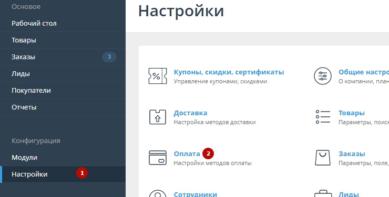Image resolution: width=389 pixels, height=197 pixels.
Task: Open the Лиды settings link in main panel
Action: [349, 194]
